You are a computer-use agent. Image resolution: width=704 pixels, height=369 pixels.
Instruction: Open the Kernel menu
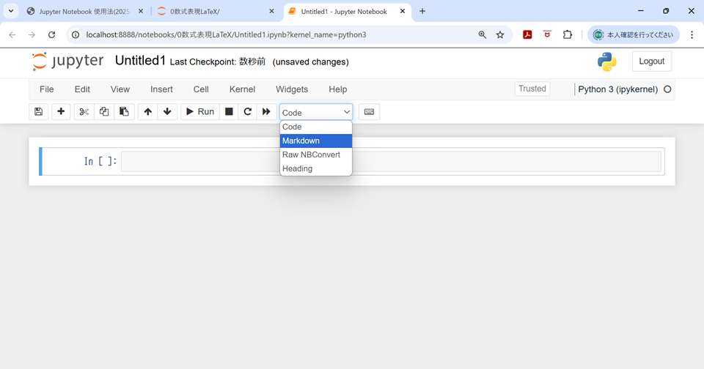pyautogui.click(x=242, y=89)
